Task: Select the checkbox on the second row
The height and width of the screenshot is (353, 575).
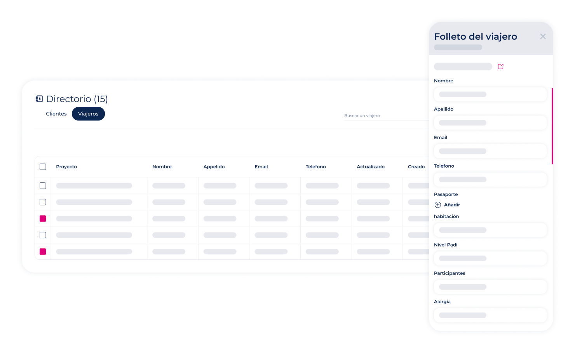Action: pos(43,202)
